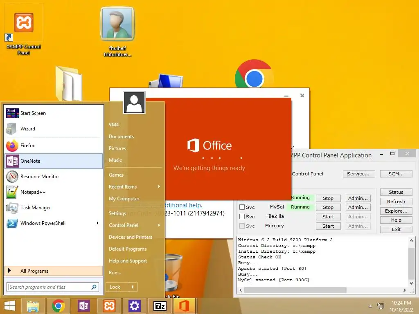Launch Firefox from the Start menu
Viewport: 419px width, 314px height.
[x=54, y=145]
